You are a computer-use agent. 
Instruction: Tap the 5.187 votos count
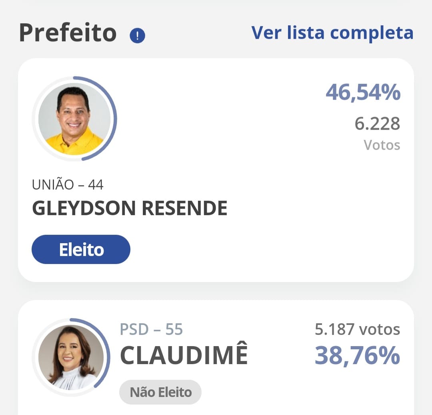[x=357, y=329]
